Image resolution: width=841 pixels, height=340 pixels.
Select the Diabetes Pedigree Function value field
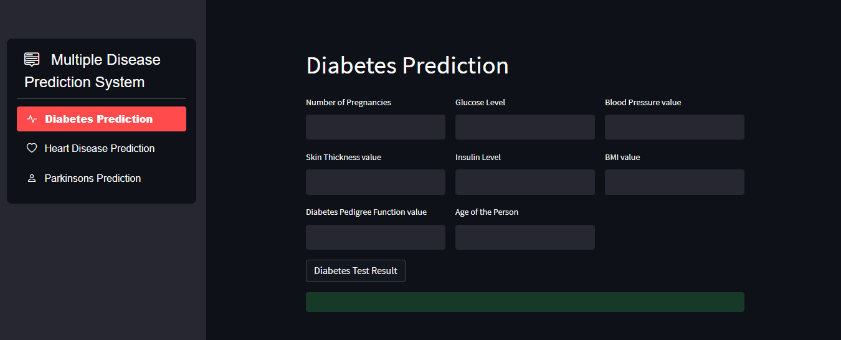tap(376, 237)
